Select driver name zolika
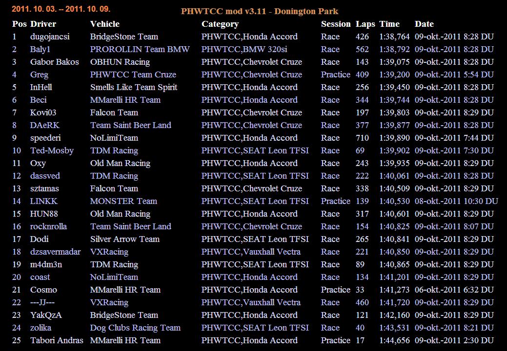Image resolution: width=507 pixels, height=351 pixels. tap(41, 328)
